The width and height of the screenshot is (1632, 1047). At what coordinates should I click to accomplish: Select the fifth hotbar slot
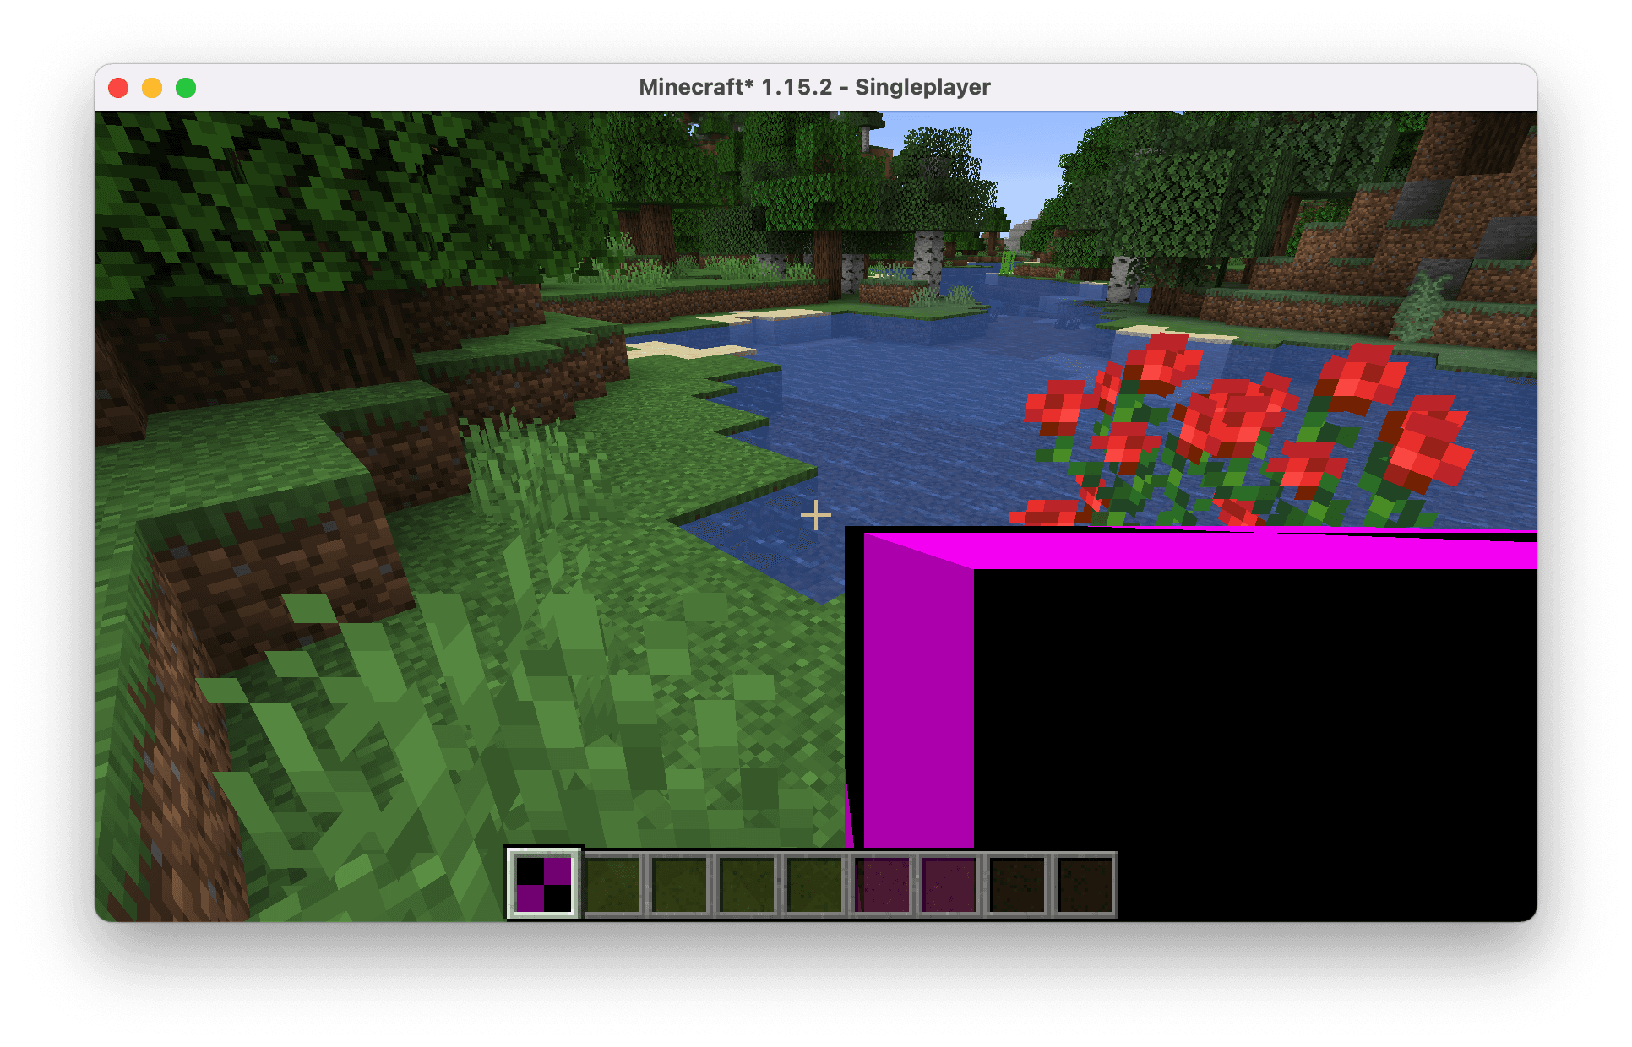point(815,884)
